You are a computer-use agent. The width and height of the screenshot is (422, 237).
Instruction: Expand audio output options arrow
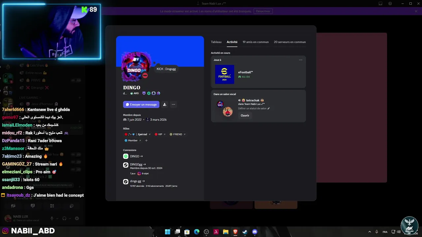click(x=70, y=218)
